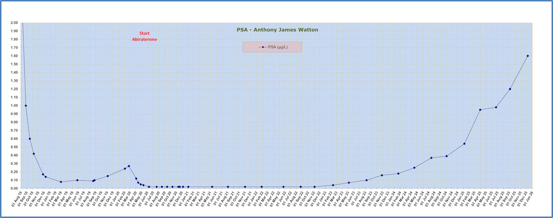Select the final data point at 1.60
The image size is (553, 218).
pos(528,56)
